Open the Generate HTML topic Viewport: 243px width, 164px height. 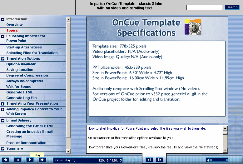20,92
